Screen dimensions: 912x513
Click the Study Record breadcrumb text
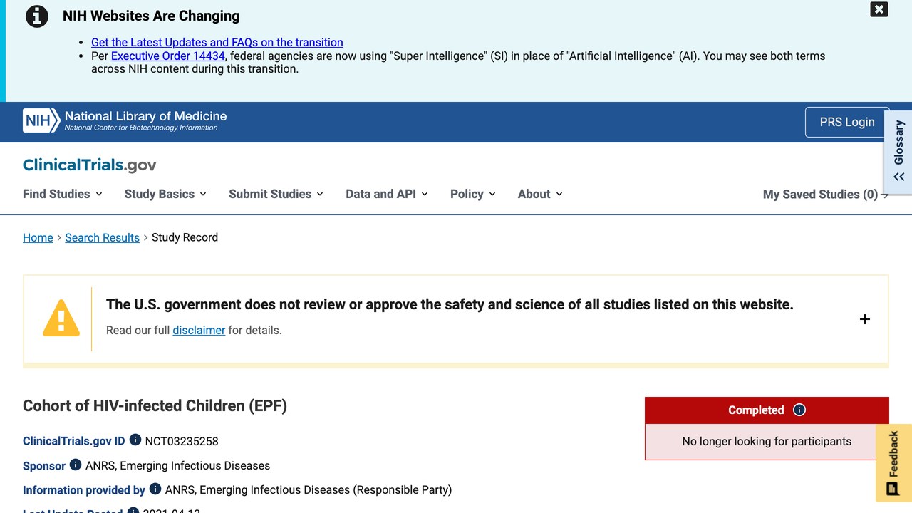pyautogui.click(x=185, y=237)
